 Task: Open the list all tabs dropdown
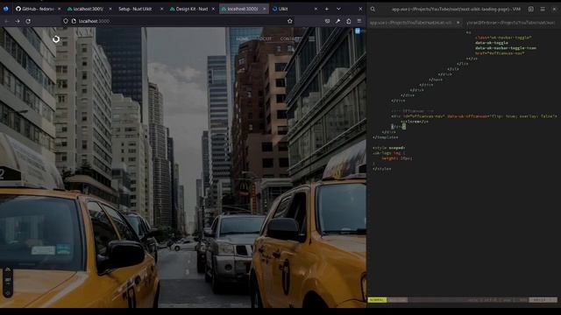coord(338,9)
